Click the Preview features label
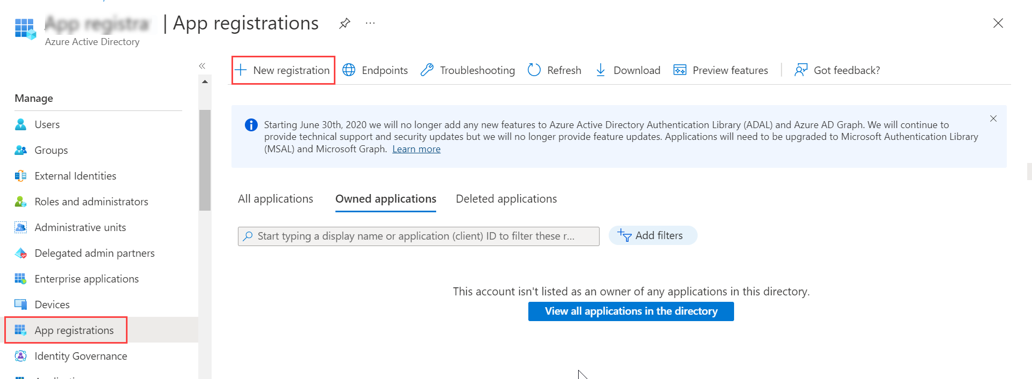 pyautogui.click(x=730, y=70)
